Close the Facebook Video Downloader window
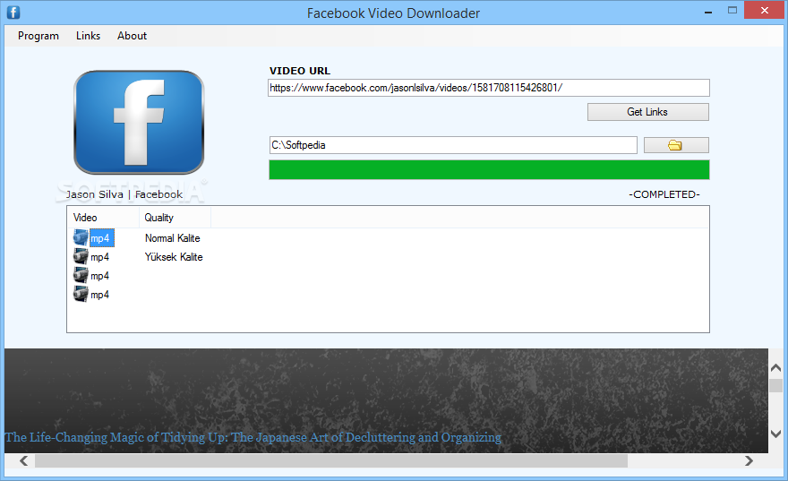Image resolution: width=788 pixels, height=481 pixels. [x=765, y=10]
